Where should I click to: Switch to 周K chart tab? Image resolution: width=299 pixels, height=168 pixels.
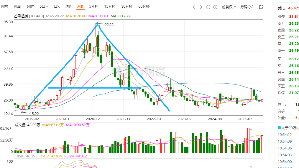pyautogui.click(x=68, y=6)
